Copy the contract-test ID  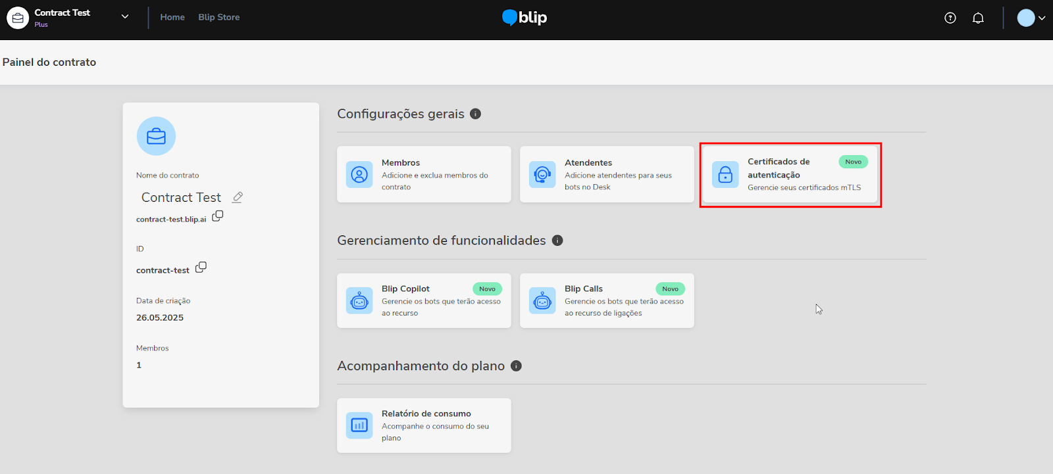pos(201,268)
